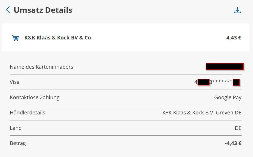Click the Kontaktlose Zahlung label
The image size is (253, 157).
[x=35, y=97]
